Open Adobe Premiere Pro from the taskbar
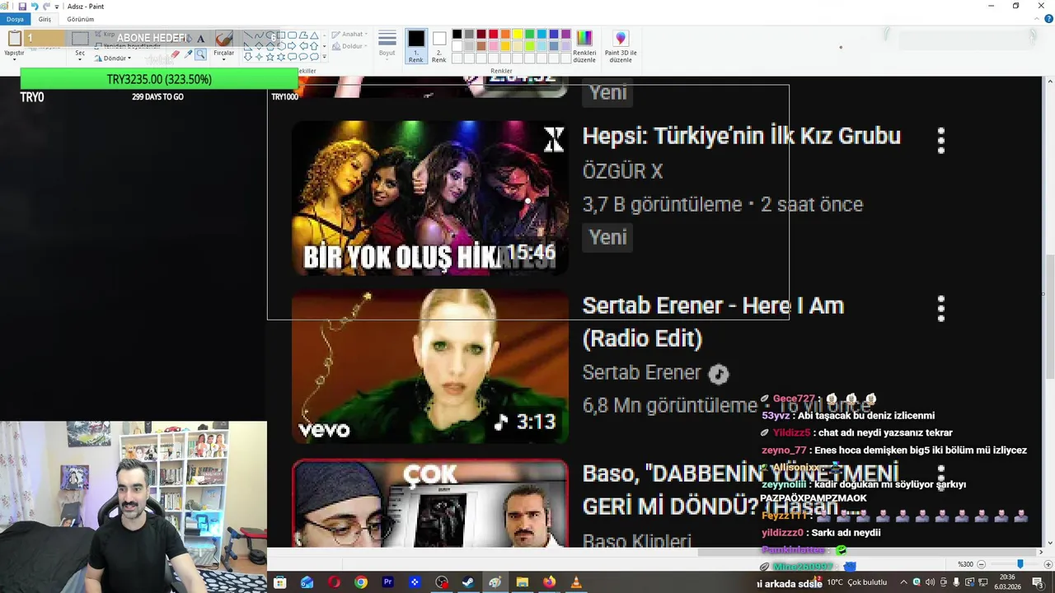1055x593 pixels. [387, 582]
